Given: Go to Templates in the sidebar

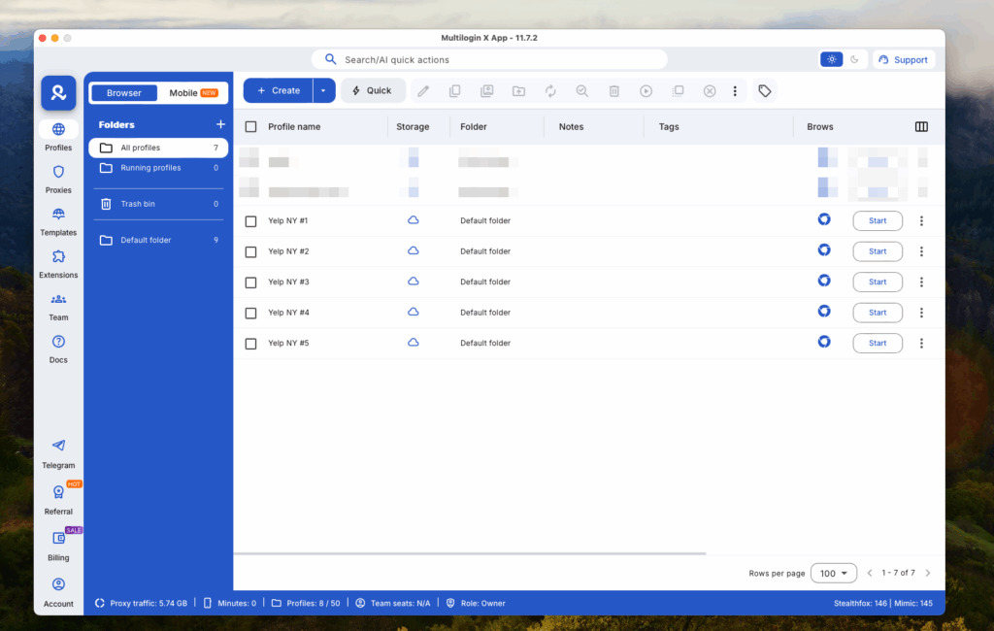Looking at the screenshot, I should pos(58,221).
